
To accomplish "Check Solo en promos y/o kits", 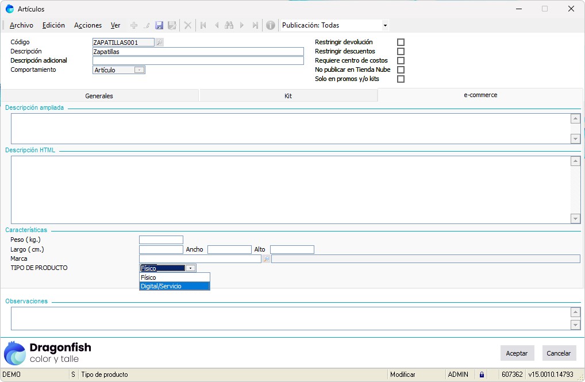I will click(x=401, y=79).
